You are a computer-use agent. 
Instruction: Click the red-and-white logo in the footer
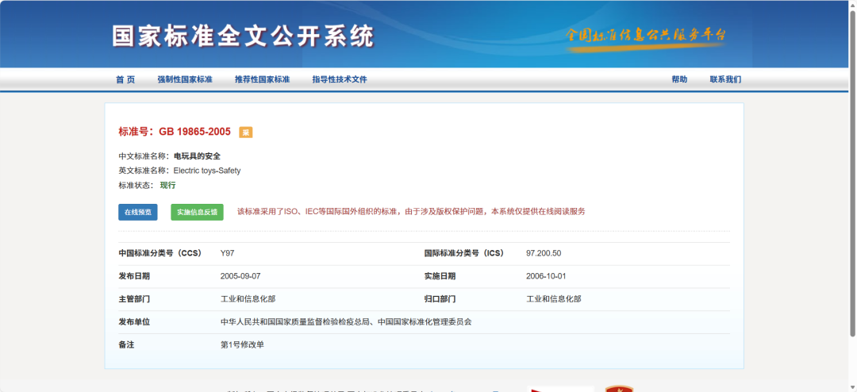(559, 389)
